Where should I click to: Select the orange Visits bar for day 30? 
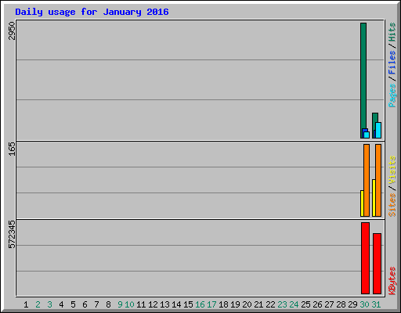[367, 180]
